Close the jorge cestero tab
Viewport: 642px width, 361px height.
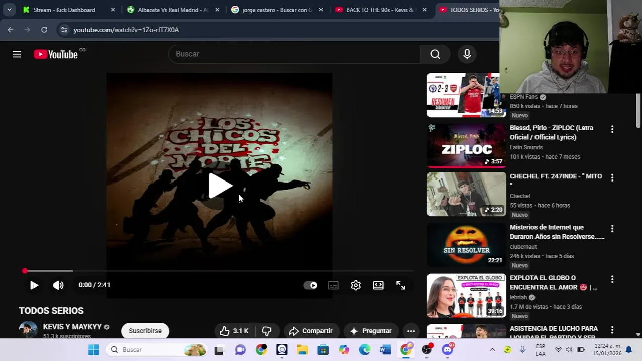tap(321, 10)
